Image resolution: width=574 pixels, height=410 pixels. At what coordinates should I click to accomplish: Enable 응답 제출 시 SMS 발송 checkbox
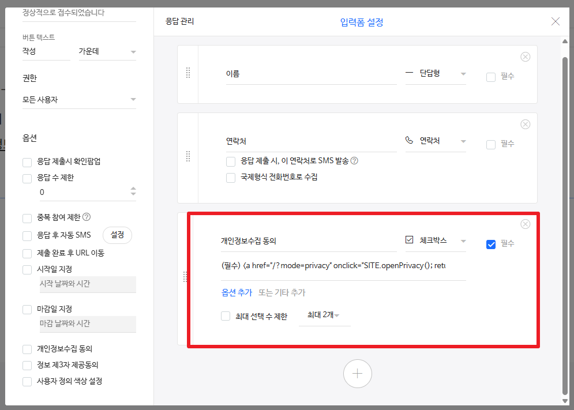[x=231, y=161]
